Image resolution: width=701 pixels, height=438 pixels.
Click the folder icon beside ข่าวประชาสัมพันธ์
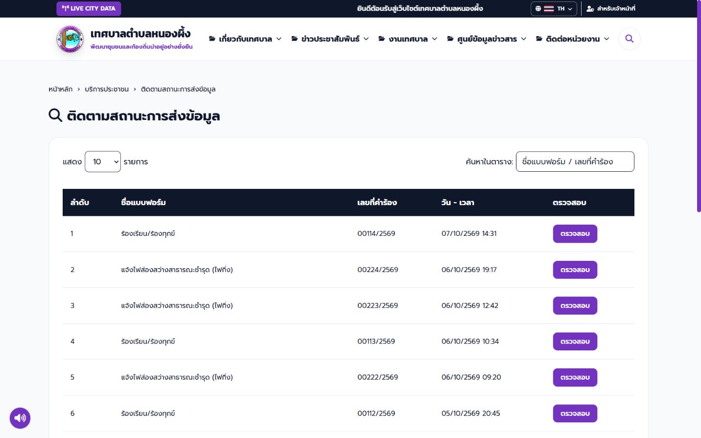click(x=295, y=39)
